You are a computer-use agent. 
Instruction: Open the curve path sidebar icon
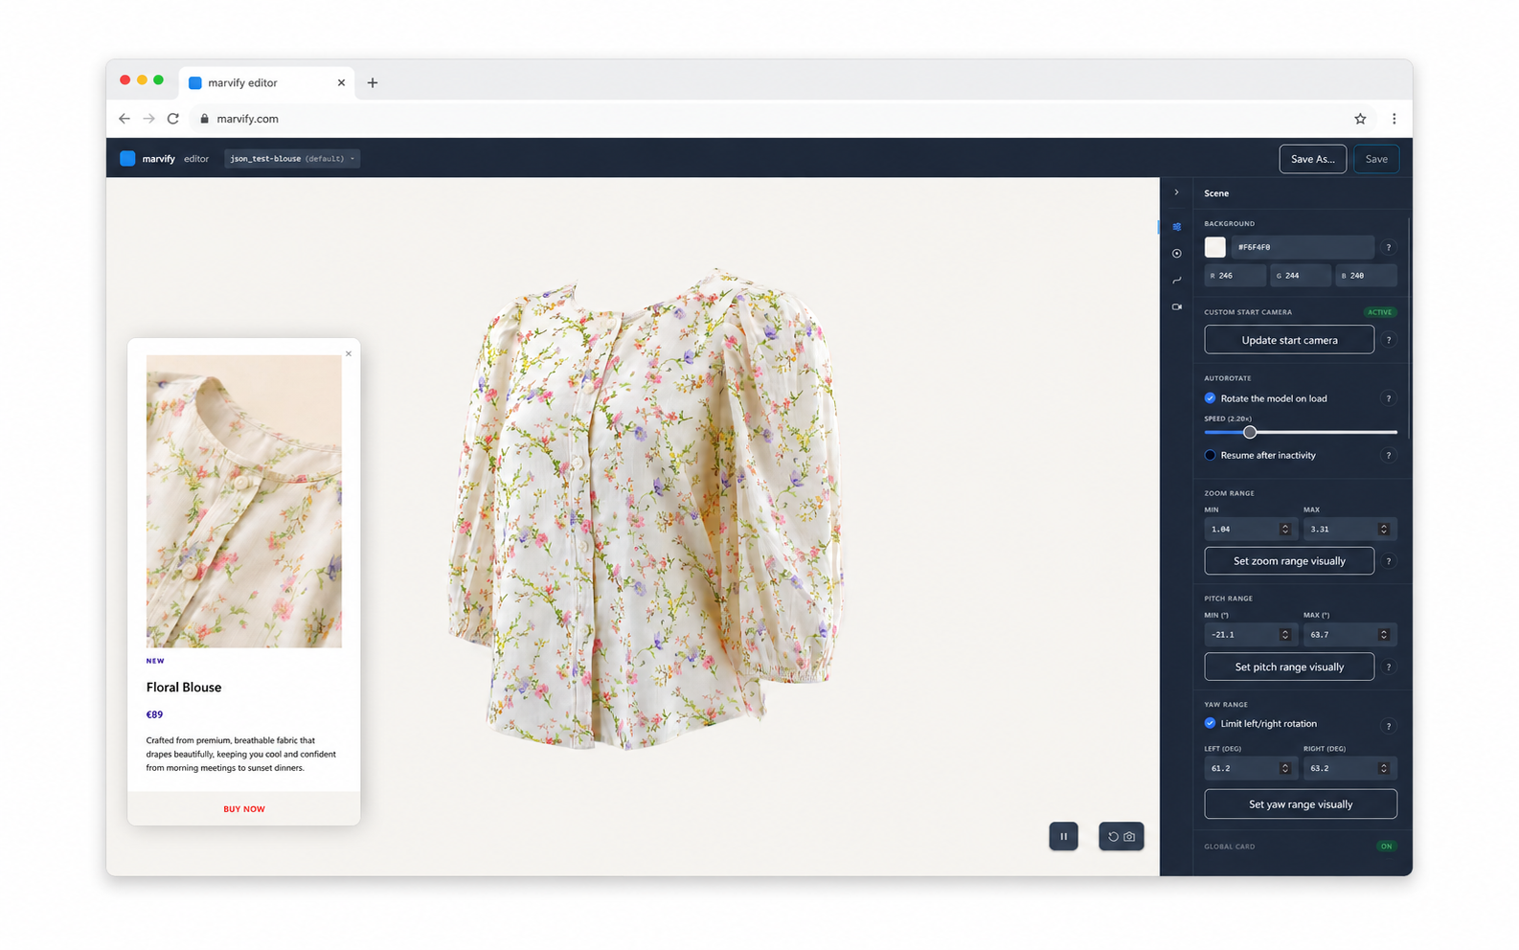point(1176,281)
